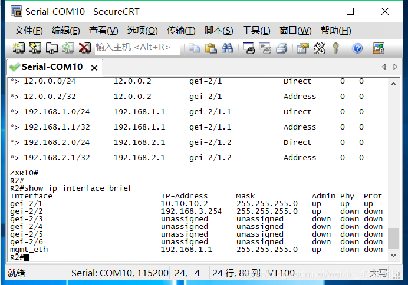This screenshot has height=285, width=408.
Task: Click the gei-2/1 interface row name
Action: [x=27, y=204]
